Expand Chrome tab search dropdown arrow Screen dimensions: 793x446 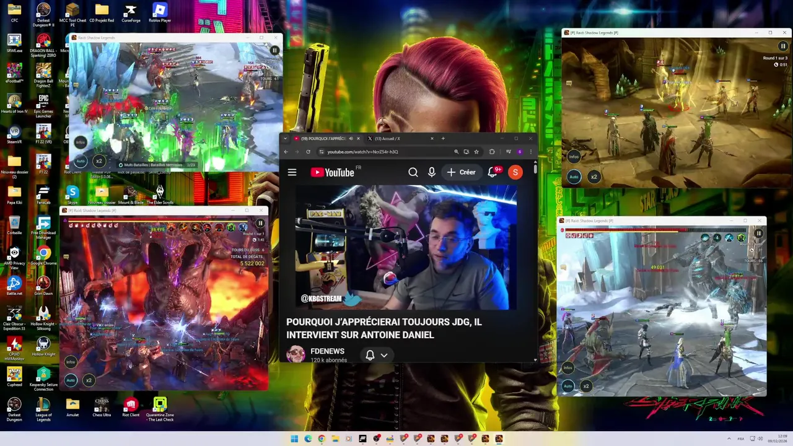click(x=286, y=138)
